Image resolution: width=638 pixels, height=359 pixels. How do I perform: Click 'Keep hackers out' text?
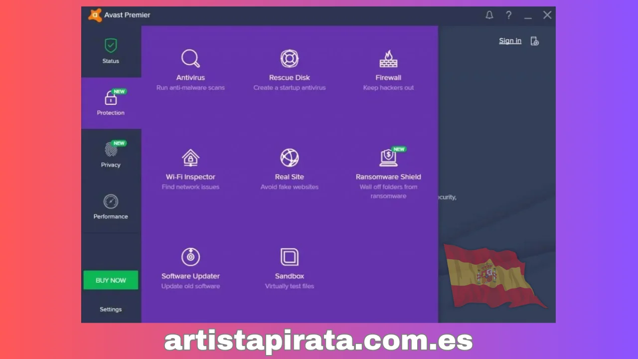click(x=388, y=88)
